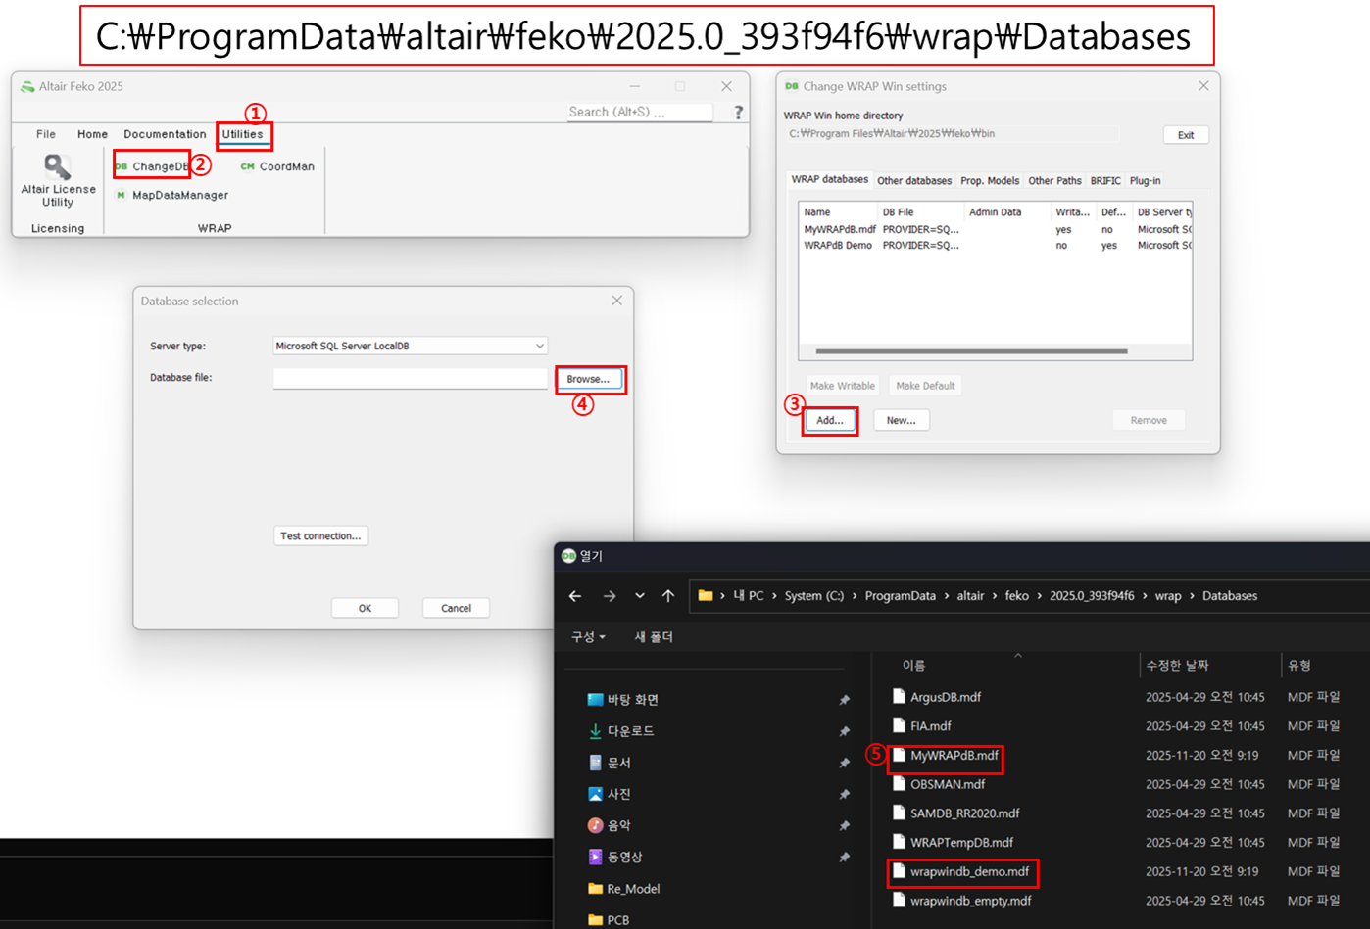This screenshot has height=929, width=1370.
Task: Click the System (C:) breadcrumb segment
Action: (813, 596)
